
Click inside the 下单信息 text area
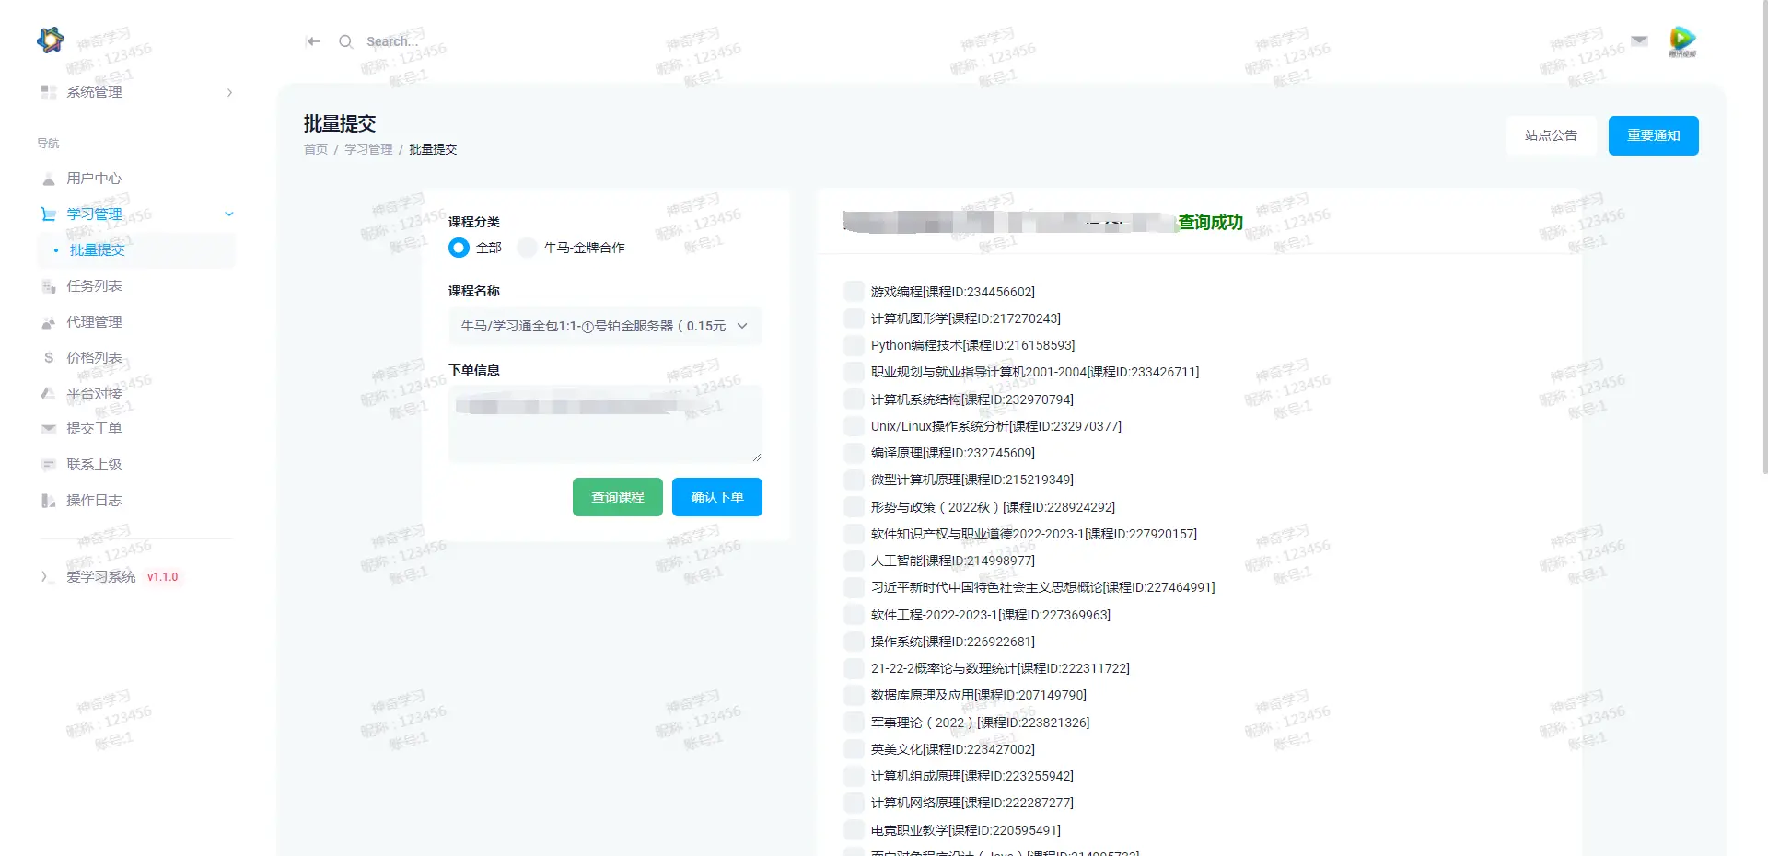tap(604, 423)
